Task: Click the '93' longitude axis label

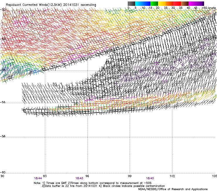Action: tap(45, 176)
